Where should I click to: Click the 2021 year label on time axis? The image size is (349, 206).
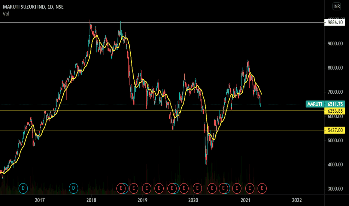pos(246,200)
